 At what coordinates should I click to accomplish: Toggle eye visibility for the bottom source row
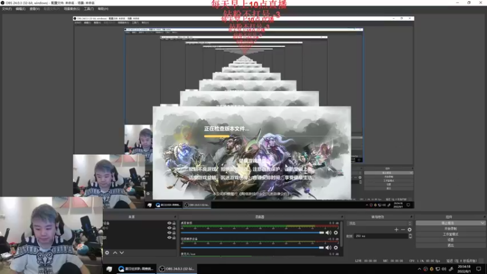tap(169, 237)
